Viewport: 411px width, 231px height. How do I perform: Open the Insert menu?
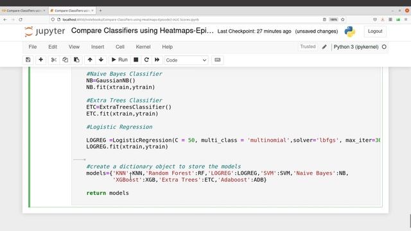pyautogui.click(x=98, y=47)
